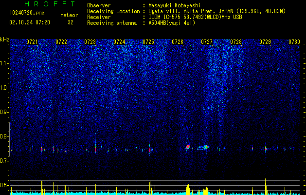Click the 0725 time marker
306x195 pixels.
coord(148,42)
